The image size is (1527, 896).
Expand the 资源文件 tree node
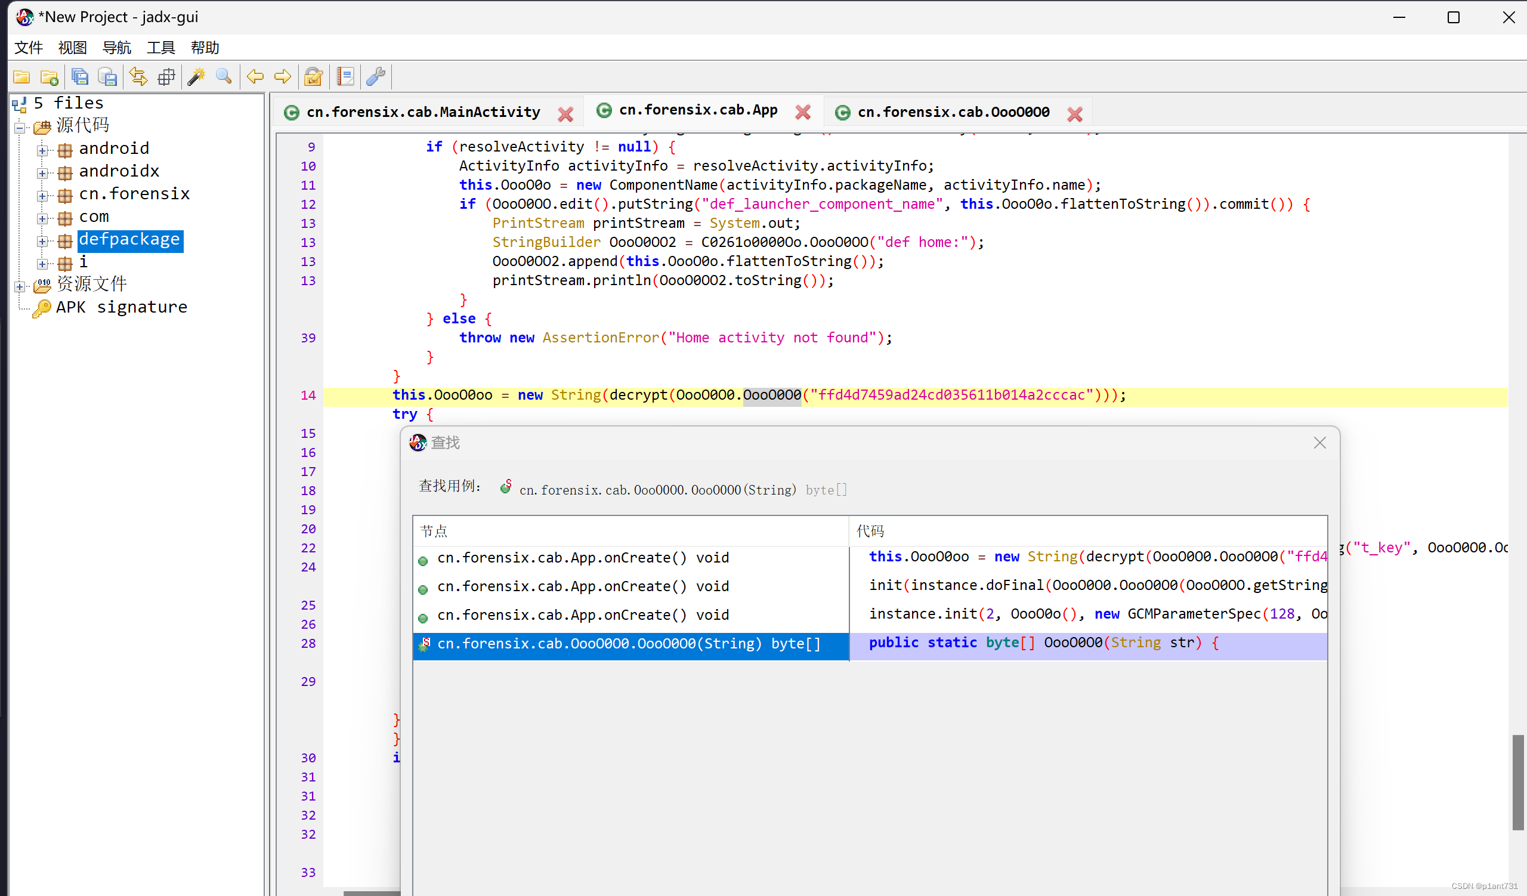20,286
